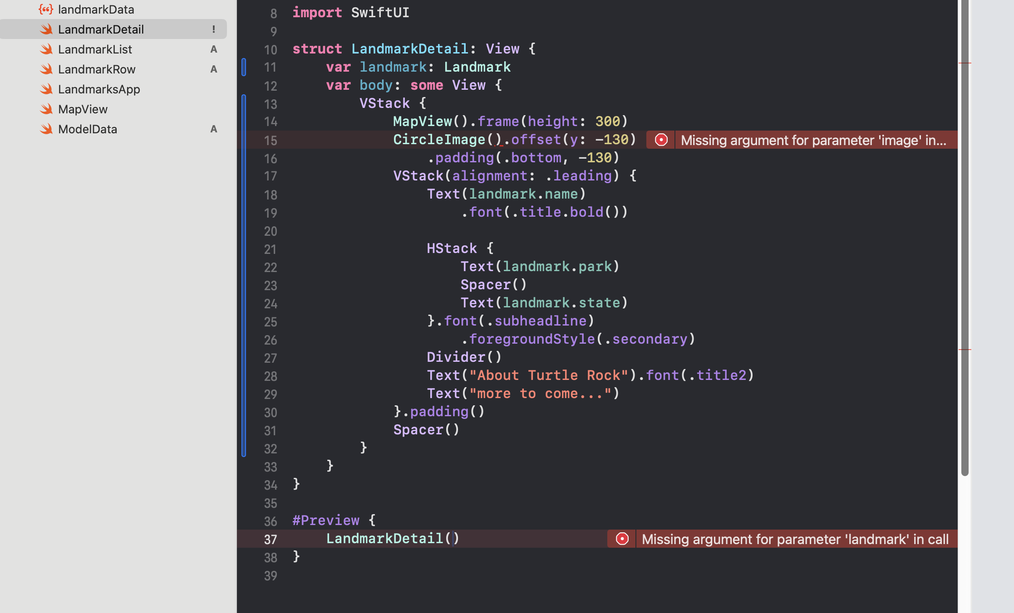This screenshot has height=613, width=1014.
Task: Click the exclamation badge beside LandmarkDetail
Action: click(213, 29)
